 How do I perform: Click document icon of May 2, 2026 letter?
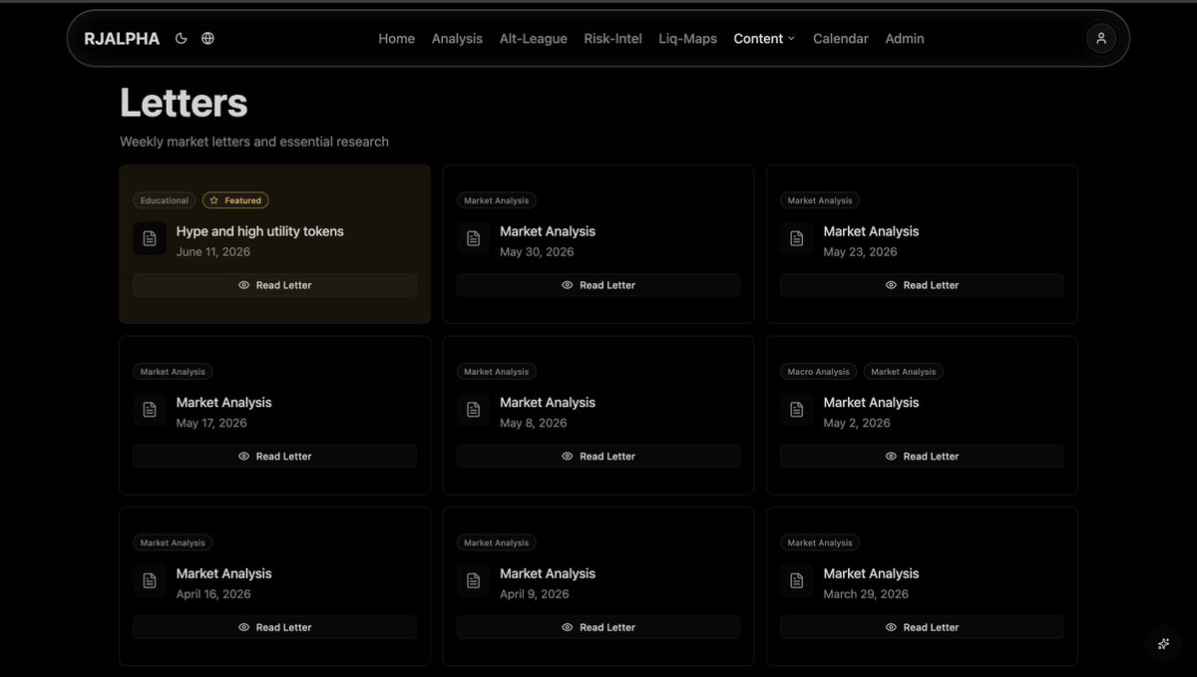[796, 410]
